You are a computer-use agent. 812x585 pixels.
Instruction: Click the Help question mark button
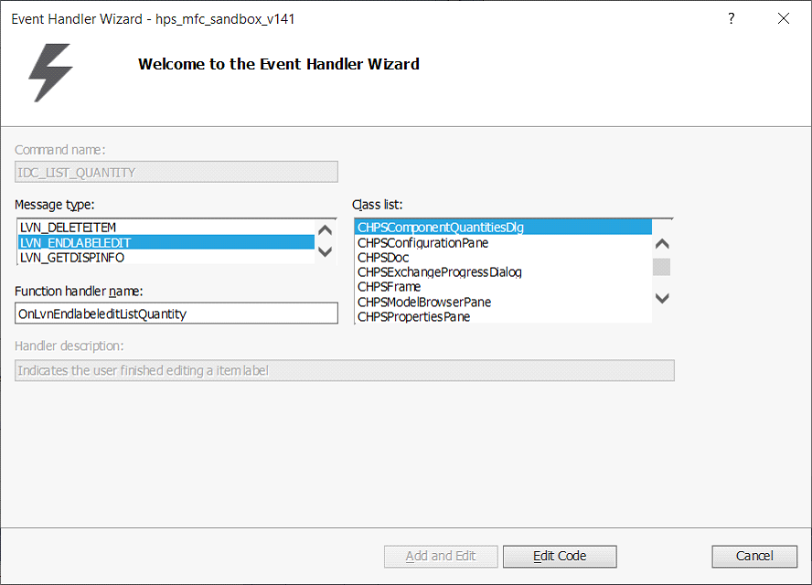pos(731,18)
